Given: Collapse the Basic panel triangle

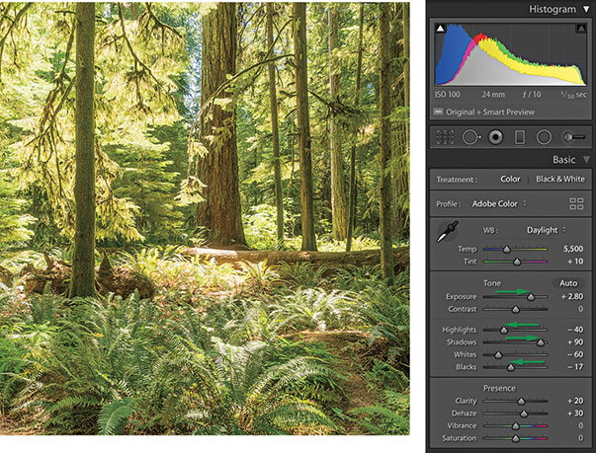Looking at the screenshot, I should [586, 159].
